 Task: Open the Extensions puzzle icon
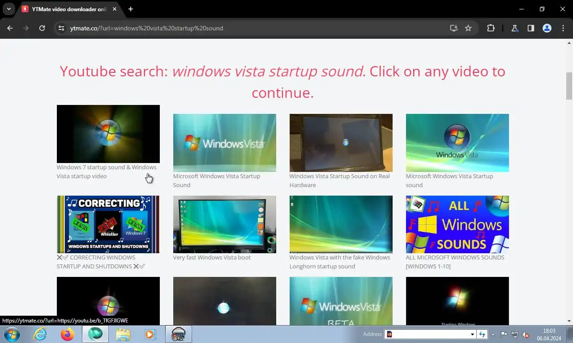tap(491, 28)
